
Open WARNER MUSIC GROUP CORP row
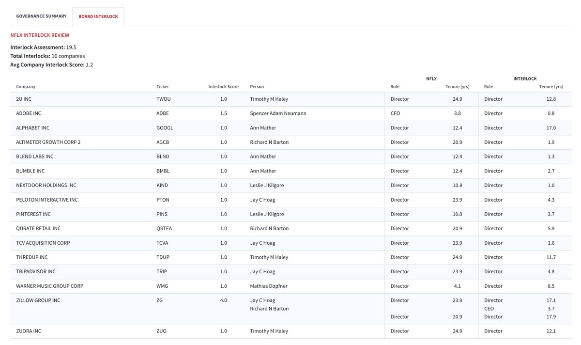[x=49, y=286]
